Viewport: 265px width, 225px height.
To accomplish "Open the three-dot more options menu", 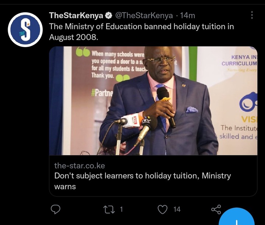I will click(252, 15).
